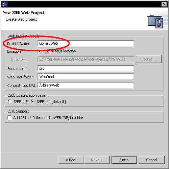Cancel the new project wizard
This screenshot has height=169, width=169.
[152, 160]
